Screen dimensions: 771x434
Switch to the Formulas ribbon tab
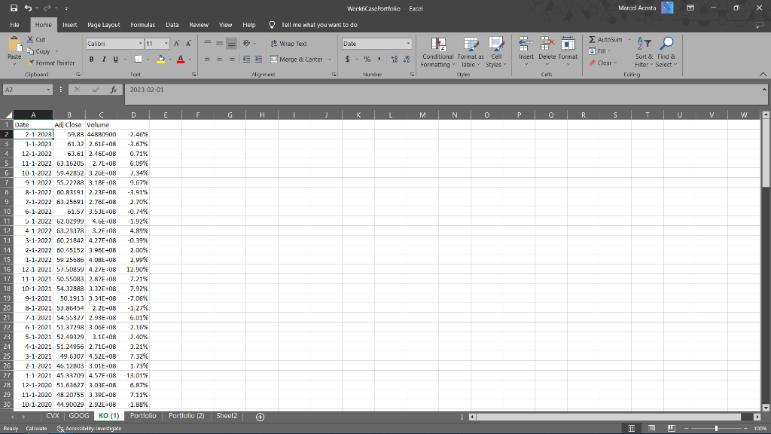[x=142, y=24]
